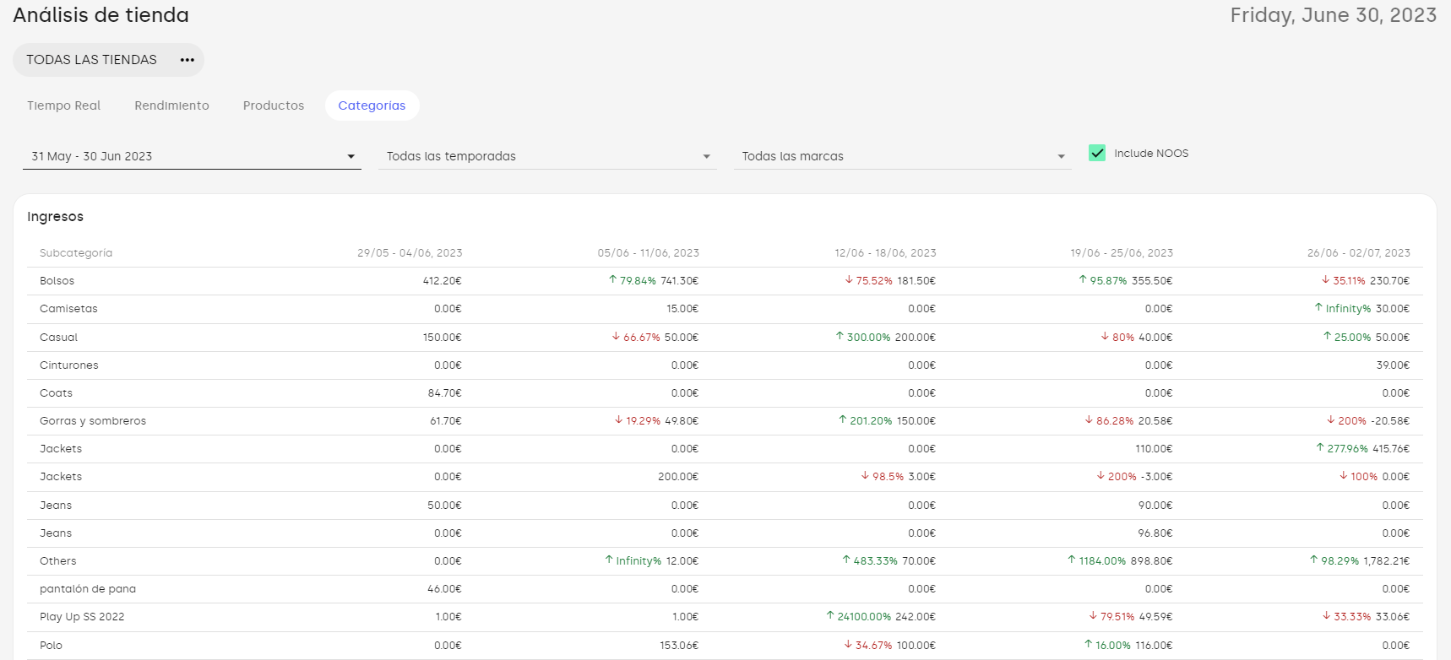The image size is (1451, 660).
Task: Click the down arrow next to 19.29%
Action: 618,419
